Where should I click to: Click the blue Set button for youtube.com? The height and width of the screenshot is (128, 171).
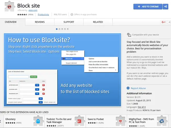click(37, 89)
